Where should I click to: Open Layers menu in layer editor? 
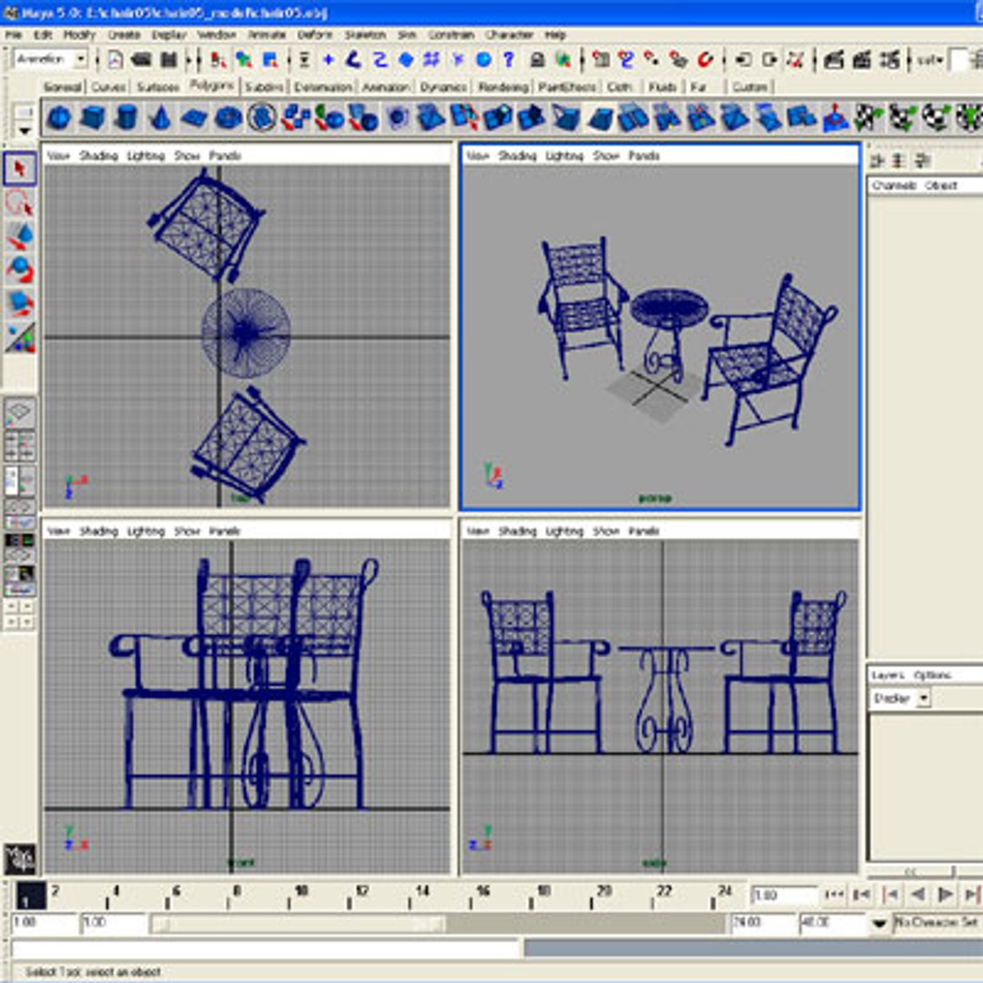(x=887, y=675)
